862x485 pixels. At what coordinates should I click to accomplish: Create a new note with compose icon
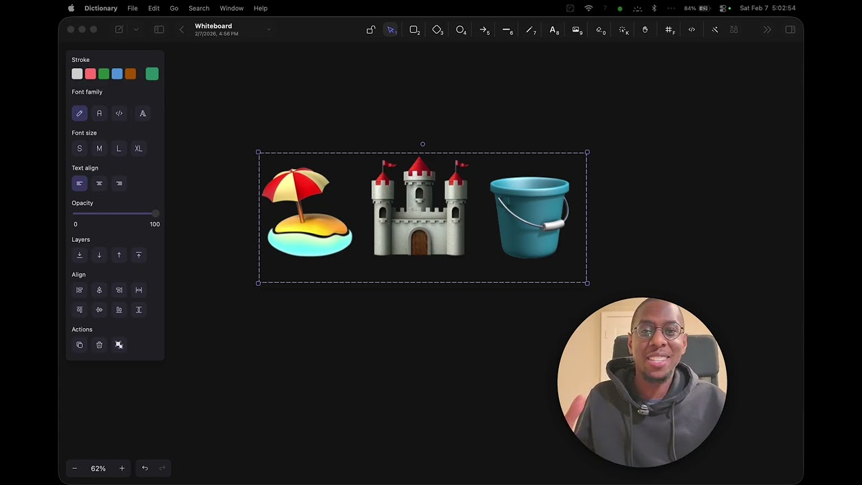[119, 30]
